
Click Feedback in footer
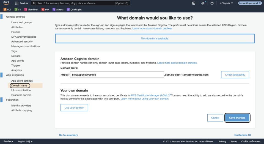(8, 142)
